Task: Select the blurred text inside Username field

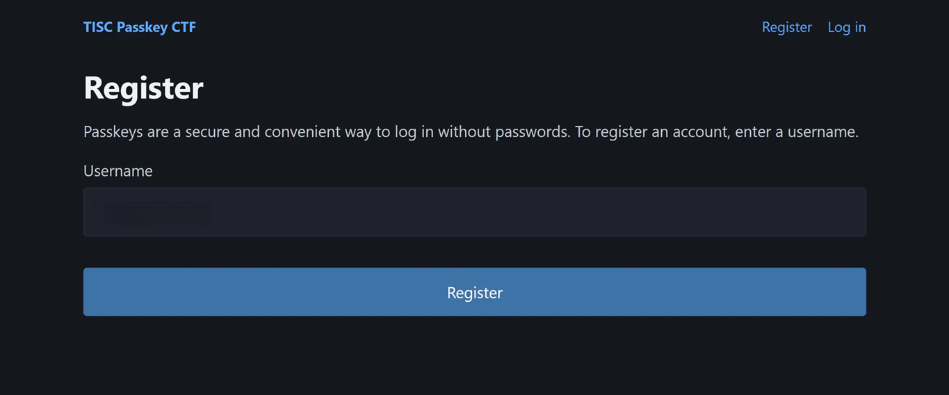Action: [x=153, y=213]
